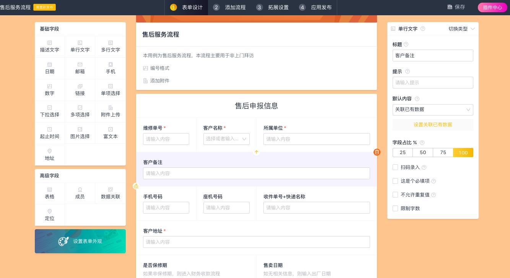The image size is (510, 278).
Task: Switch to 添加流程 step tab
Action: click(229, 7)
